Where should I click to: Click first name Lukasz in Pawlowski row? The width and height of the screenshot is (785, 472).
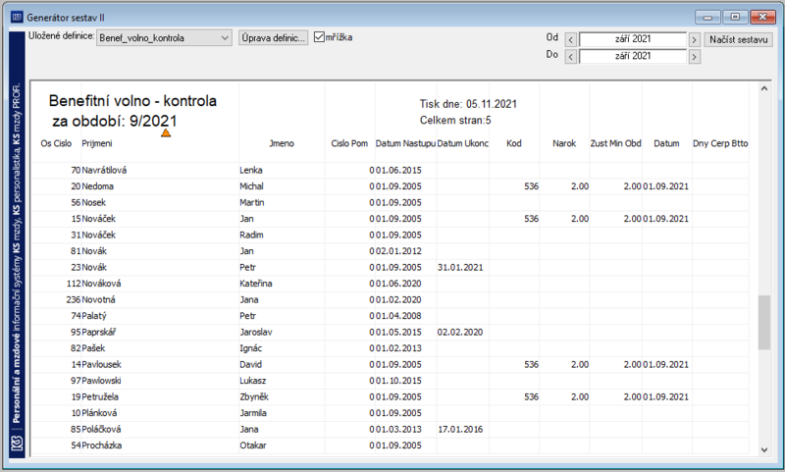252,381
